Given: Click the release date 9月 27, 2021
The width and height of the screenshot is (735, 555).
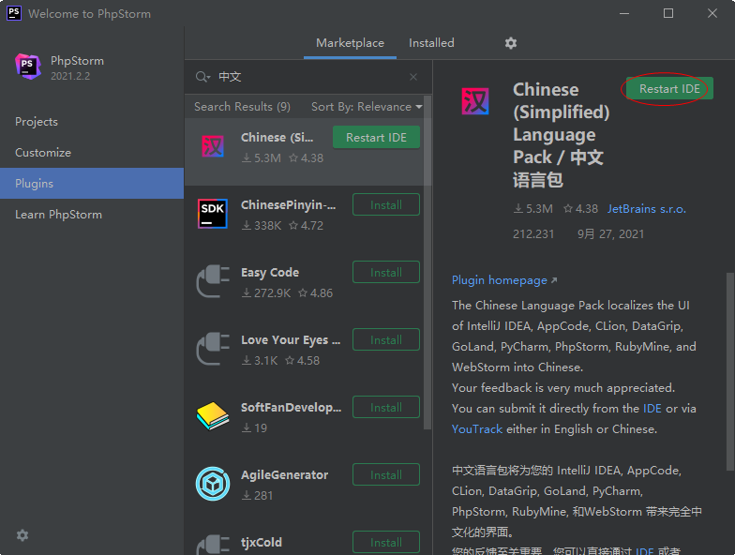Looking at the screenshot, I should coord(610,234).
